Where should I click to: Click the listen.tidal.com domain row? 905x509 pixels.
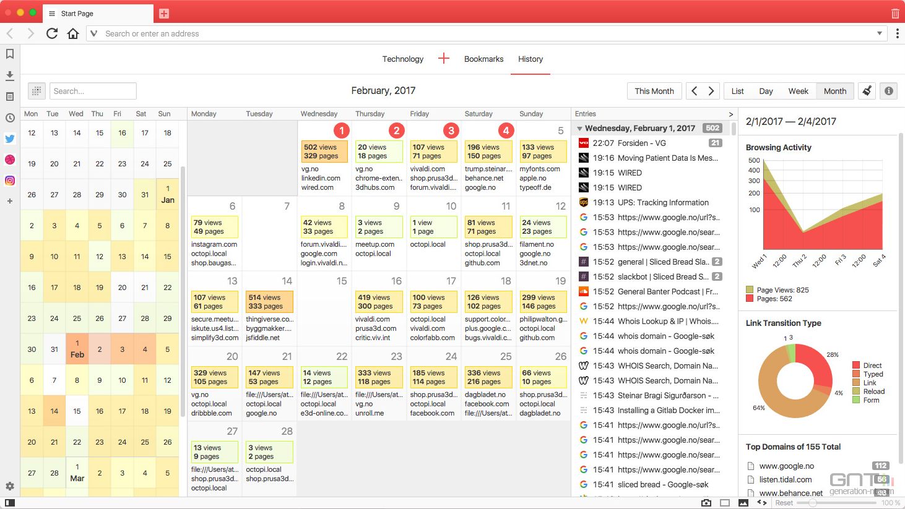coord(818,479)
